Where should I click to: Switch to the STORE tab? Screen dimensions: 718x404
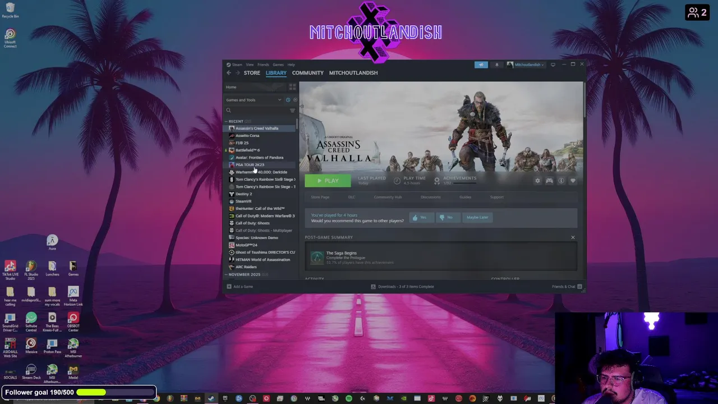252,73
